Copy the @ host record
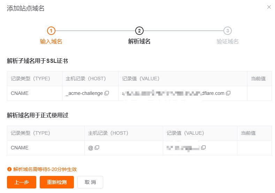The height and width of the screenshot is (193, 275). 97,148
